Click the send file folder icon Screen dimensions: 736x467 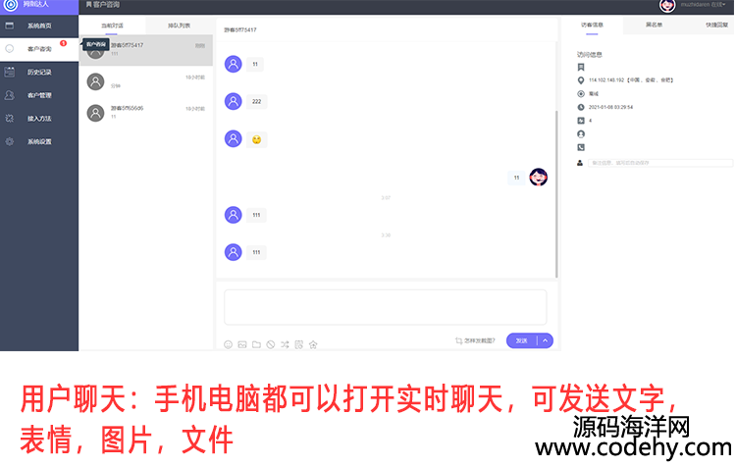[256, 344]
